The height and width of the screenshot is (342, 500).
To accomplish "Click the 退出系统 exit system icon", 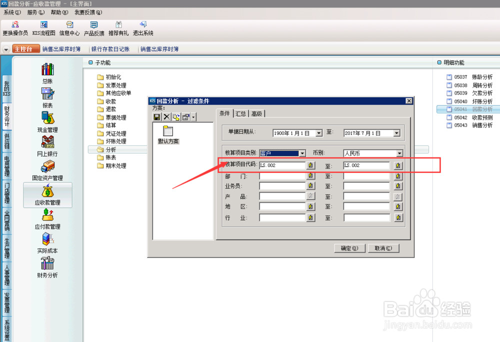I will (x=143, y=28).
